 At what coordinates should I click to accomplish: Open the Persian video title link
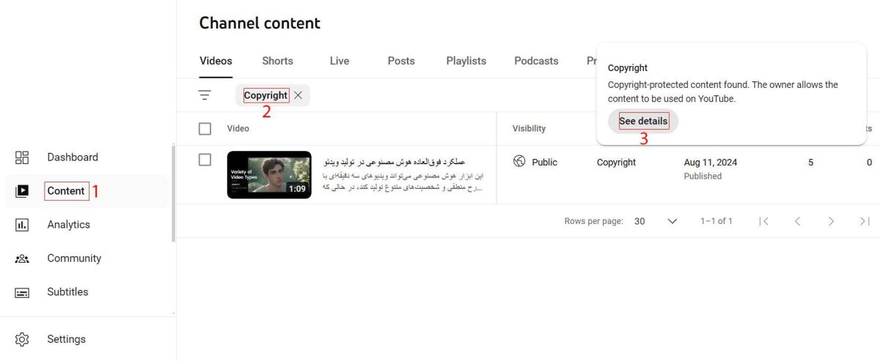(395, 161)
